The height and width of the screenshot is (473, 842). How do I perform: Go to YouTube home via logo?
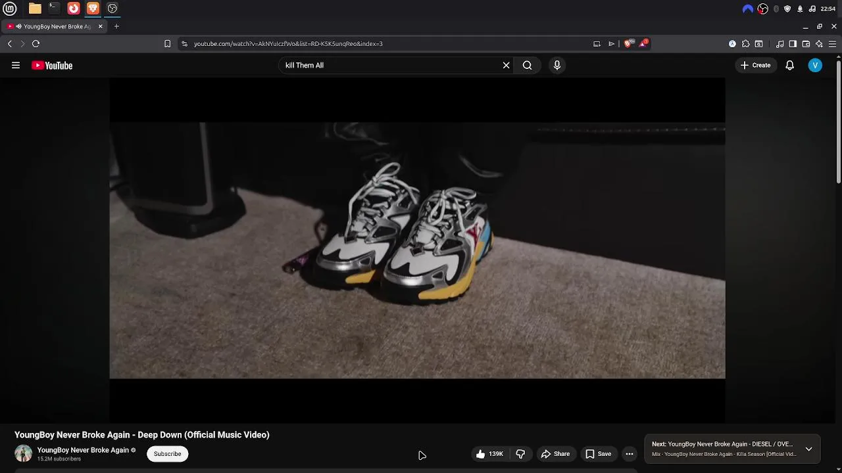click(x=52, y=65)
